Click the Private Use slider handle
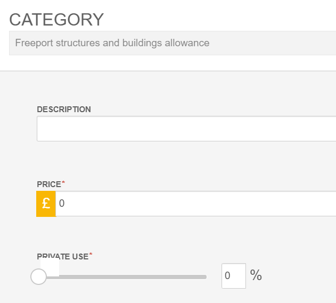 (38, 276)
